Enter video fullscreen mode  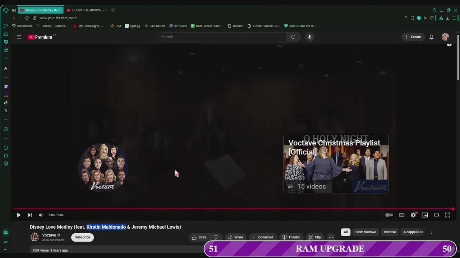pyautogui.click(x=448, y=215)
